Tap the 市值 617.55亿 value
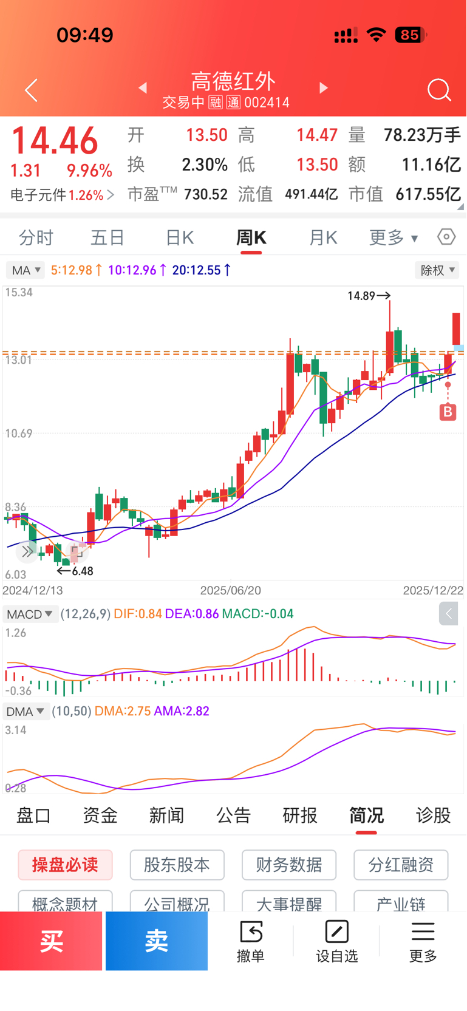Screen dimensions: 467x1011 click(x=428, y=194)
